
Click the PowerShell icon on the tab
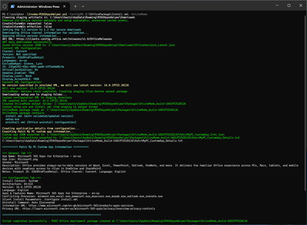[x=12, y=6]
